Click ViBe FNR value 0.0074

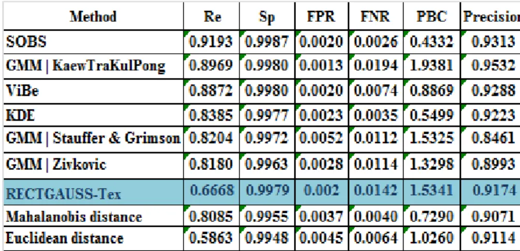(375, 91)
